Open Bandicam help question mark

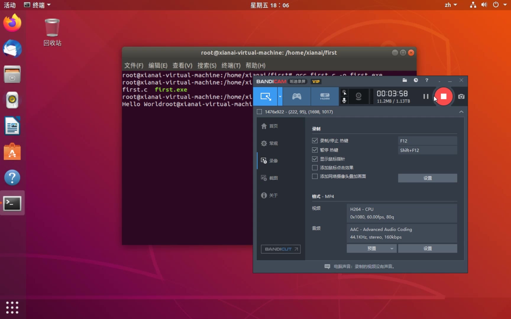click(427, 80)
